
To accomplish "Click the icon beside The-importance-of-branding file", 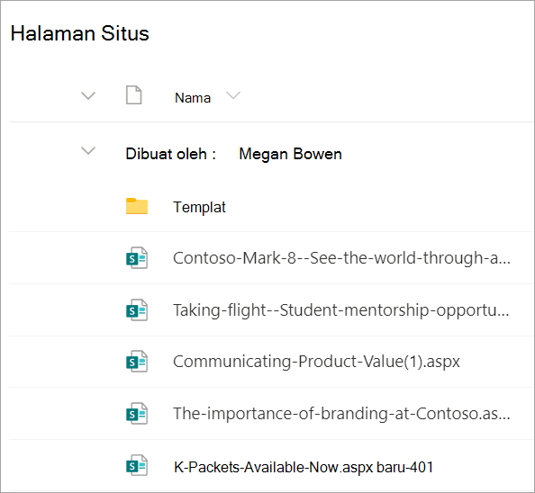I will [x=137, y=414].
